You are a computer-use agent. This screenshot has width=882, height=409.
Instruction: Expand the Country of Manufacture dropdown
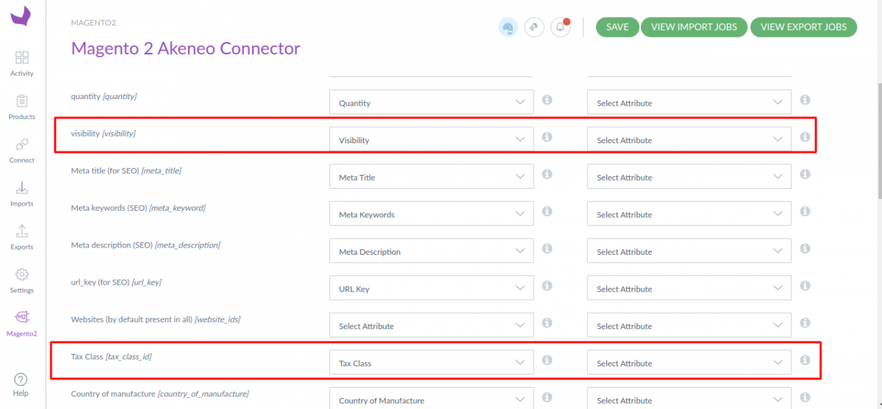click(431, 399)
